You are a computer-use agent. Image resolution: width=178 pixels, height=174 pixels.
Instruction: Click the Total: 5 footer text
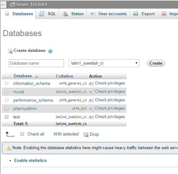pos(20,124)
